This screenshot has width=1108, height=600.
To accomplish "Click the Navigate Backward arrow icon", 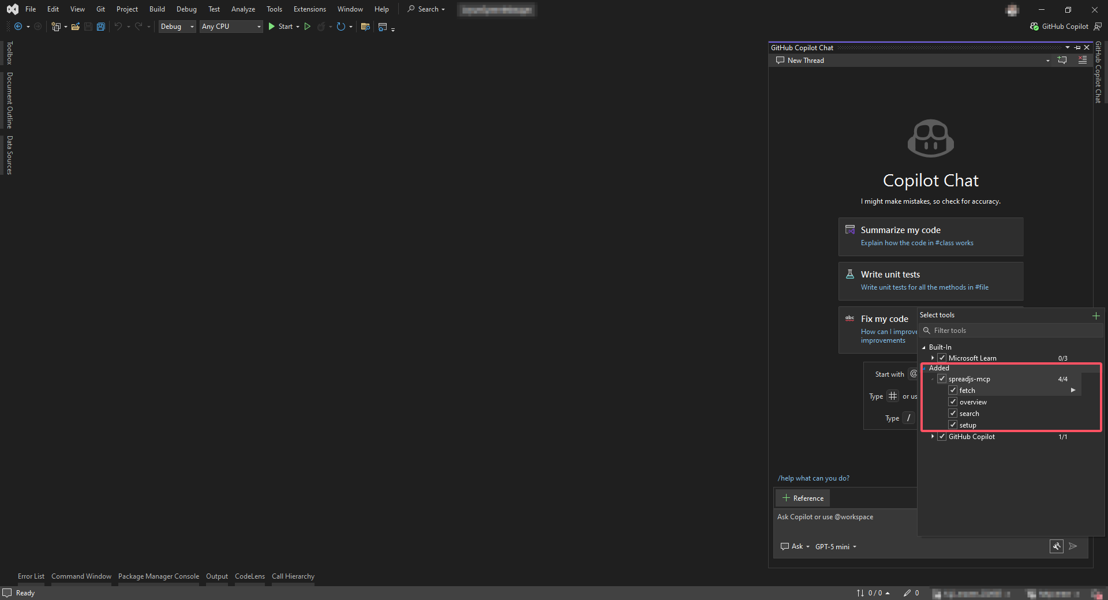I will [18, 27].
